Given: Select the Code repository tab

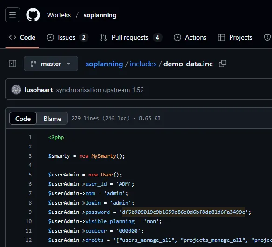Looking at the screenshot, I should point(22,37).
